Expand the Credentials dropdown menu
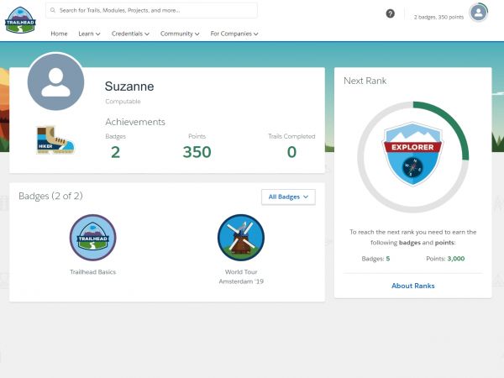 click(129, 34)
